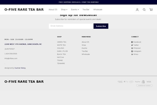Click the 2208 West 4th Avenue address
The image size is (157, 105).
(x=23, y=44)
